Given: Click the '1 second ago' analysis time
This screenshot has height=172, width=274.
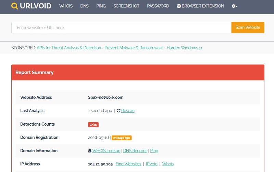Looking at the screenshot, I should pos(100,111).
